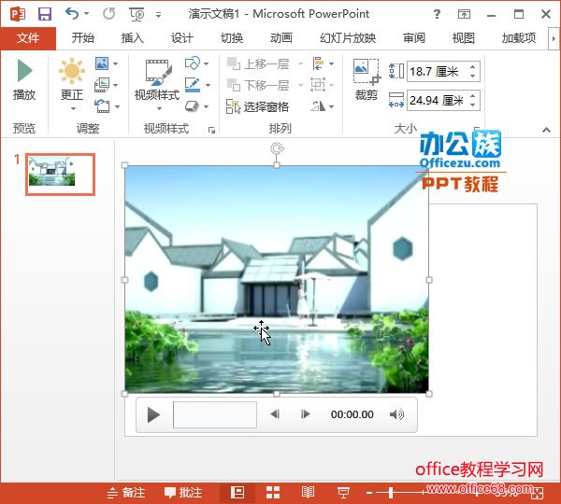Viewport: 561px width, 504px height.
Task: Step video backward 0.25 seconds
Action: (x=275, y=414)
